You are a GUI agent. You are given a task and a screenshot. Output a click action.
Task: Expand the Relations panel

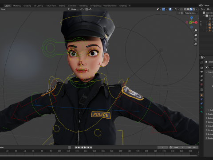point(207,114)
